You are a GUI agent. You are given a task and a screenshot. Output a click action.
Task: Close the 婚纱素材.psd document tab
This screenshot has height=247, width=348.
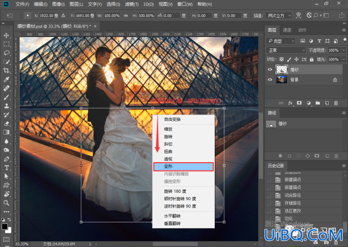(x=95, y=26)
